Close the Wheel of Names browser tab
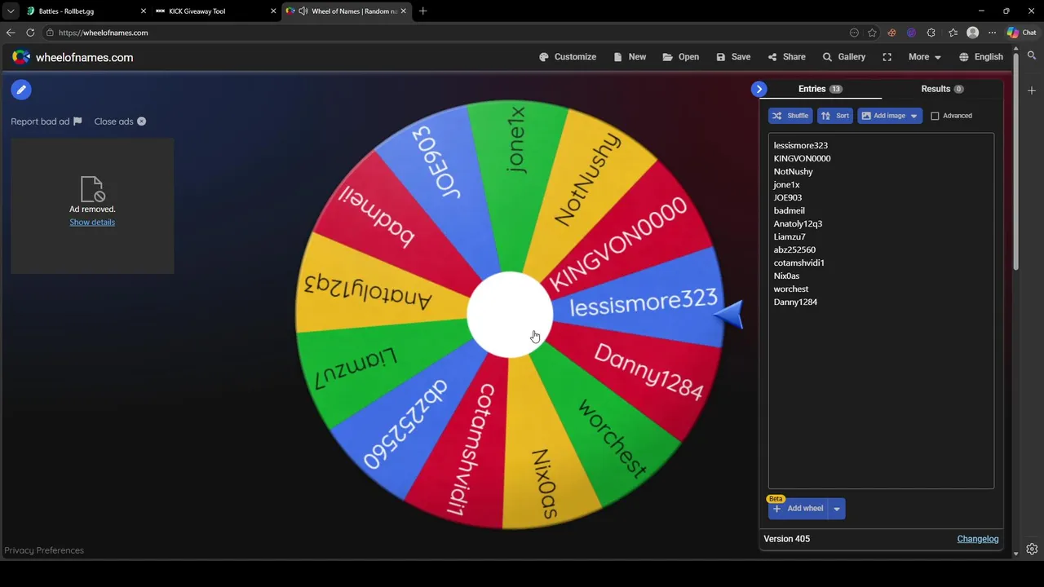 (x=403, y=11)
